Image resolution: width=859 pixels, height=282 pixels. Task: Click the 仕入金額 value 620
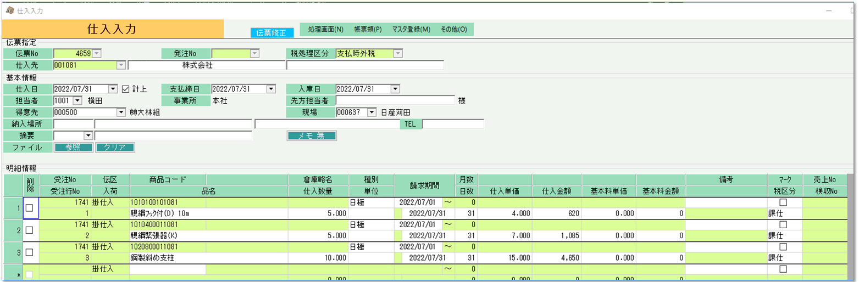tap(557, 213)
